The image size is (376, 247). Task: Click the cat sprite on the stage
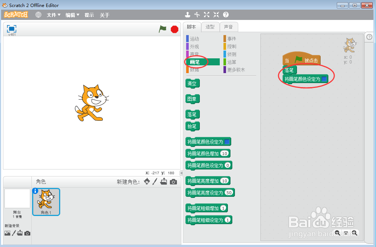pos(92,103)
